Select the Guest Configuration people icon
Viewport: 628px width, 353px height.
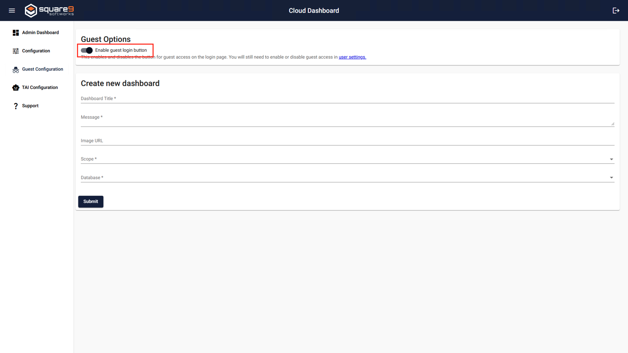click(x=16, y=69)
